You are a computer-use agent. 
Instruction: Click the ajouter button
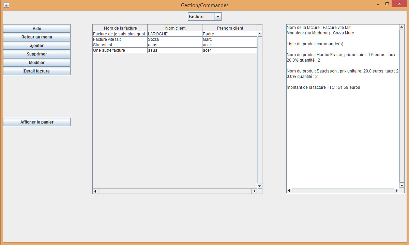coord(37,46)
